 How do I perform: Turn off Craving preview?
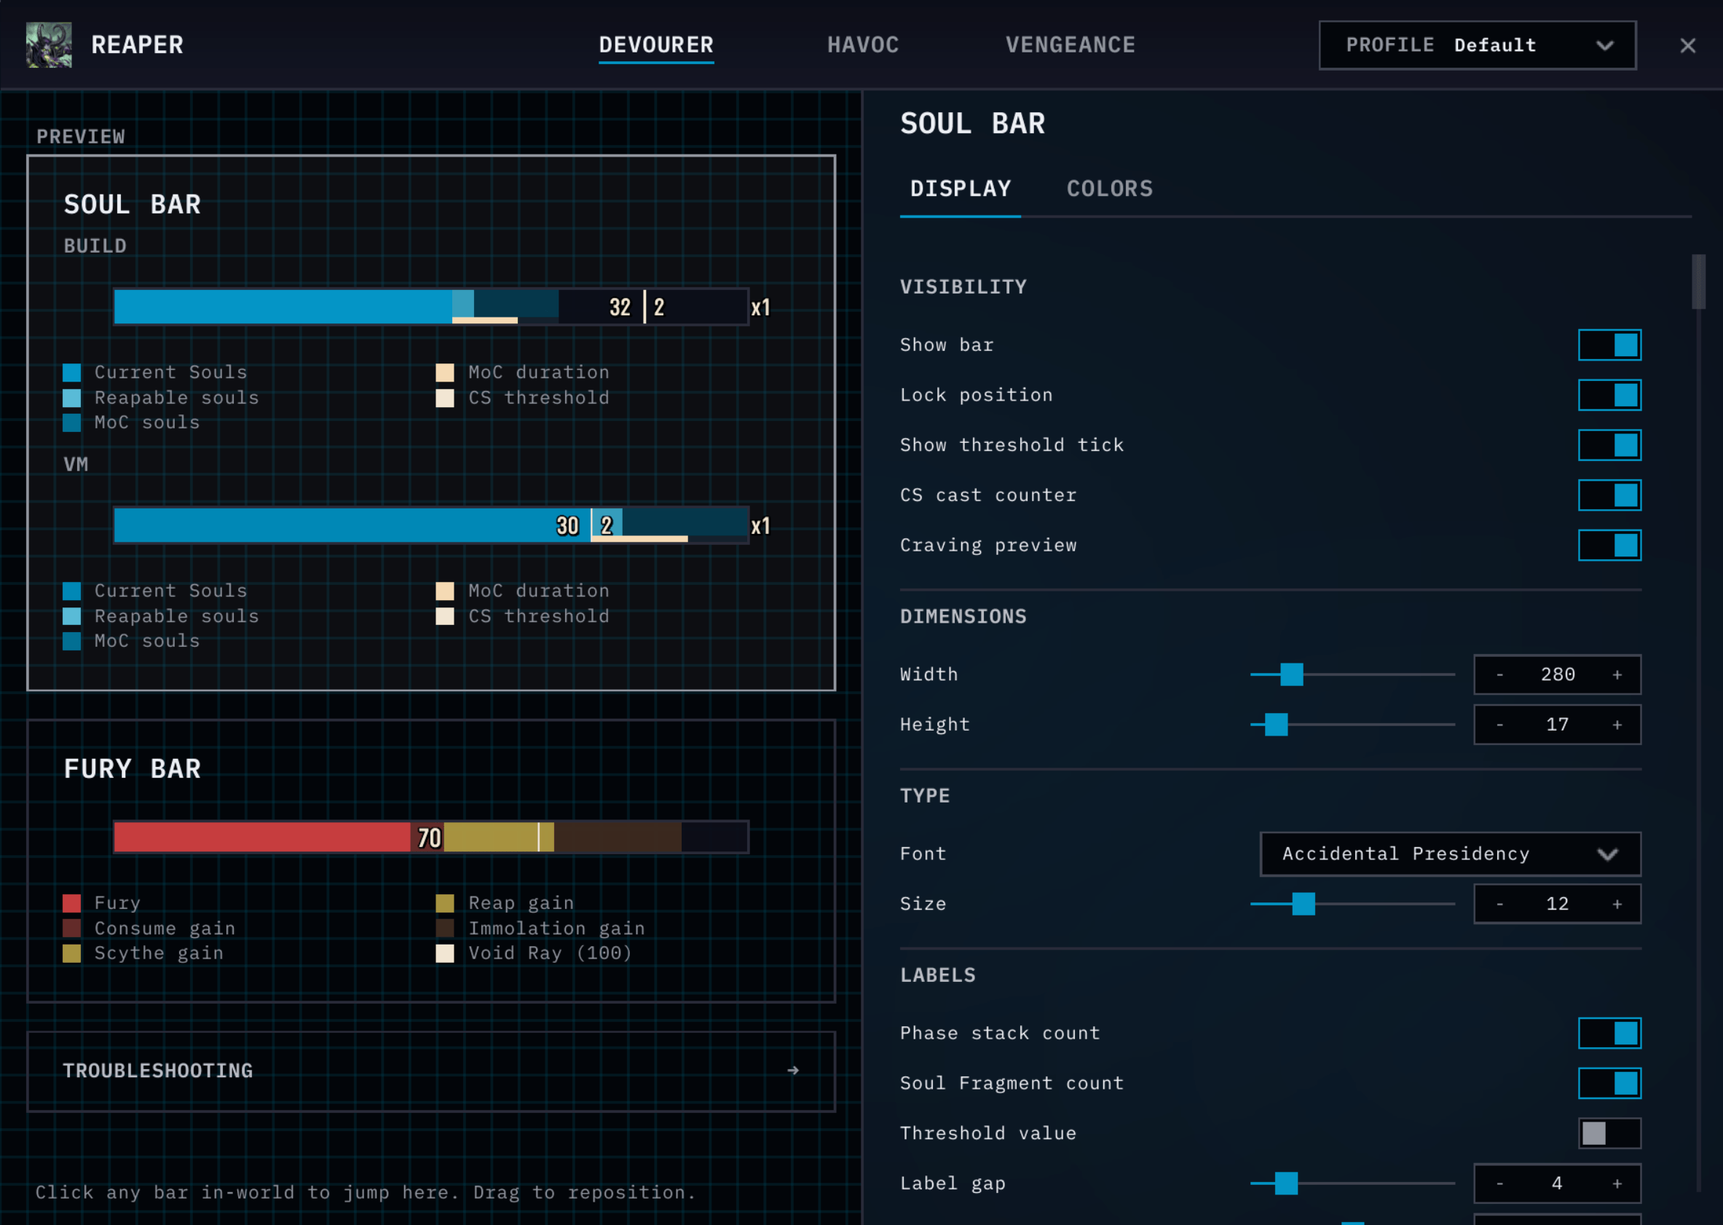click(x=1609, y=545)
